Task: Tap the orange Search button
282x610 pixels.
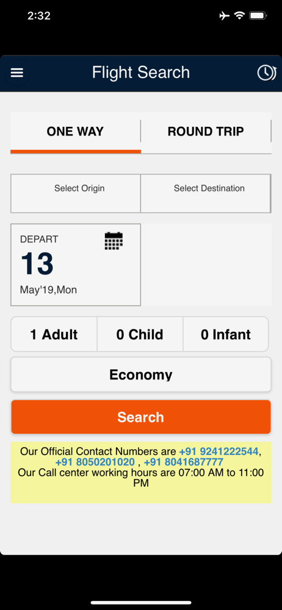Action: pos(140,417)
